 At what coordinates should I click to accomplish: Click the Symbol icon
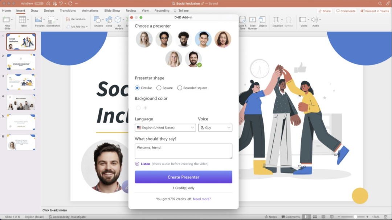tap(289, 20)
